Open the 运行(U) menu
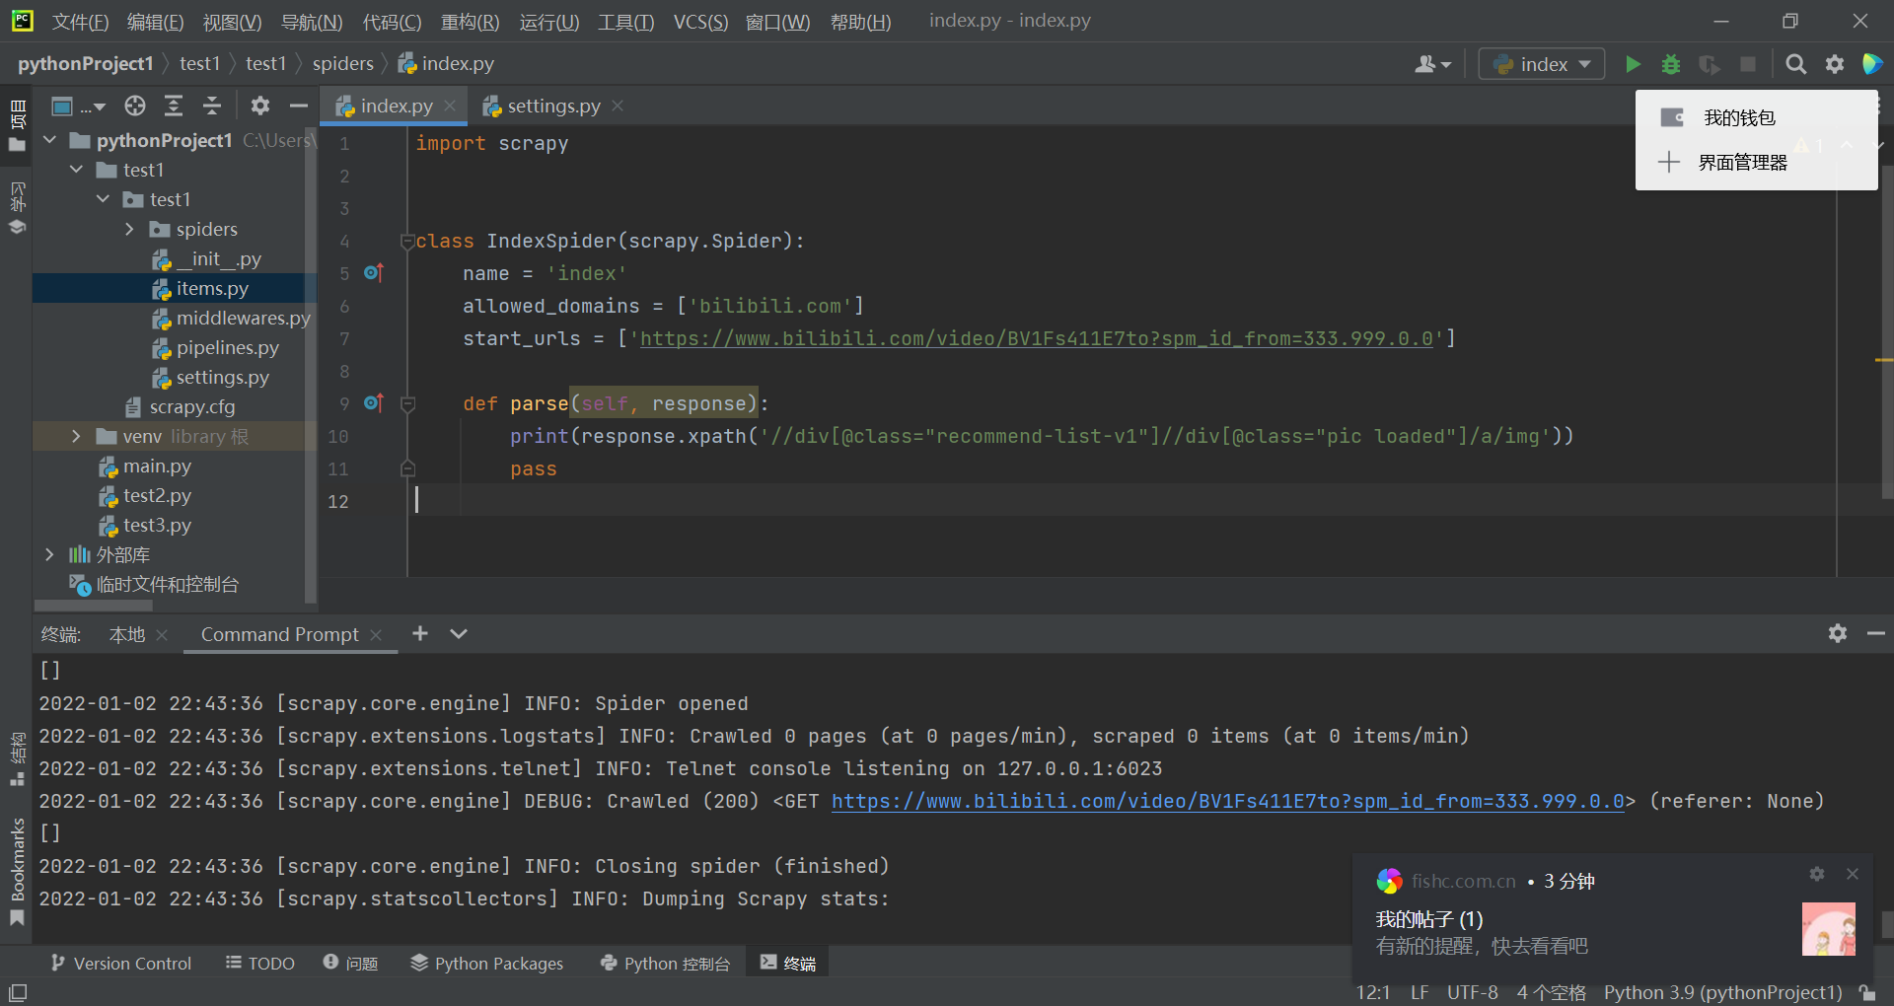1894x1006 pixels. [548, 22]
